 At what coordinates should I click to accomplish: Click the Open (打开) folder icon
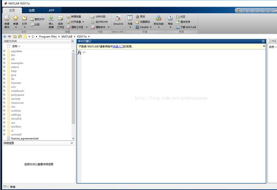click(x=25, y=18)
